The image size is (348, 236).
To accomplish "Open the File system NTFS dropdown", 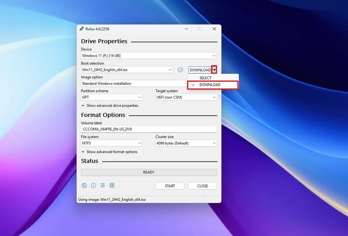I will (112, 143).
